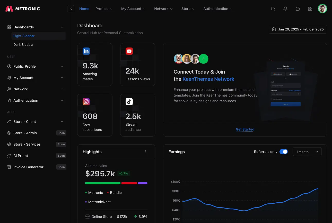This screenshot has height=223, width=332.
Task: Open the 1 month period dropdown
Action: [307, 152]
